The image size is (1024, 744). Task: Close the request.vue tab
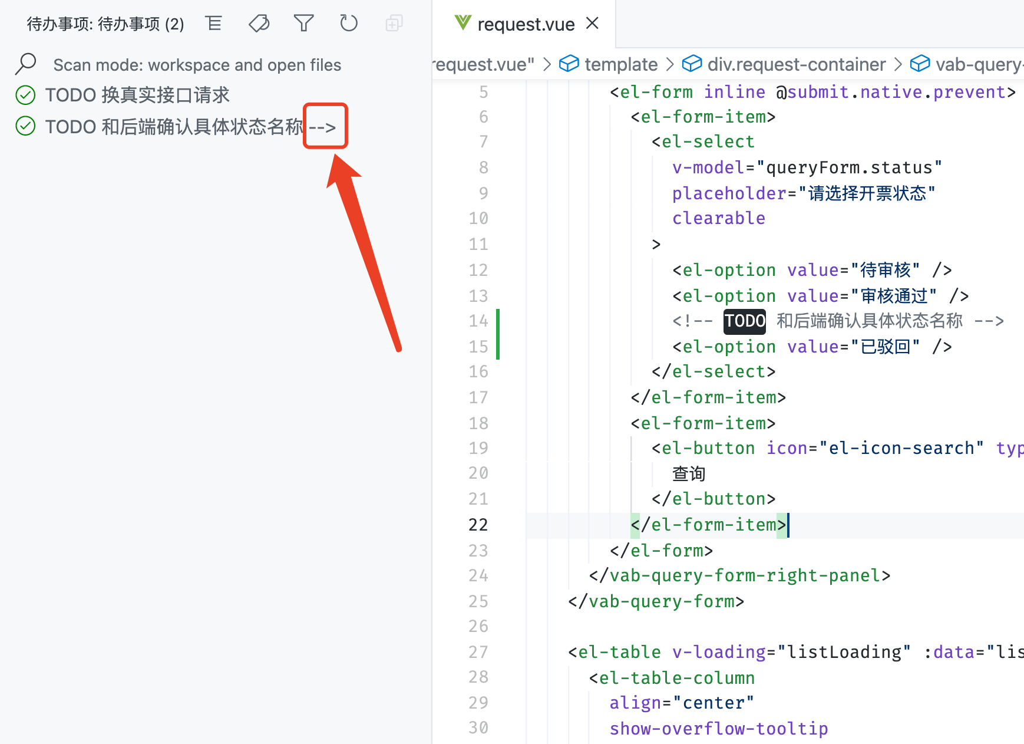click(x=593, y=24)
